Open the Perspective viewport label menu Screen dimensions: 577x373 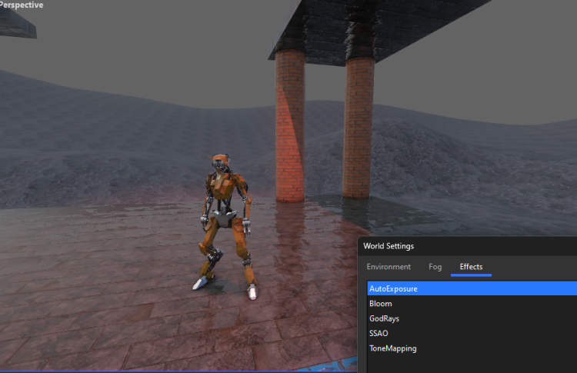(x=22, y=5)
